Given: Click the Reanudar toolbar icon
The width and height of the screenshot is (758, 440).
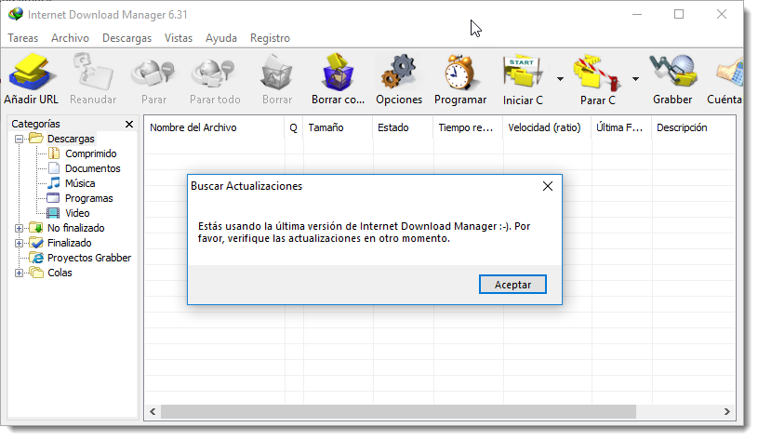Looking at the screenshot, I should [x=93, y=73].
